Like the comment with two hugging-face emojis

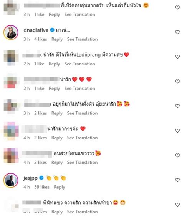pyautogui.click(x=177, y=106)
